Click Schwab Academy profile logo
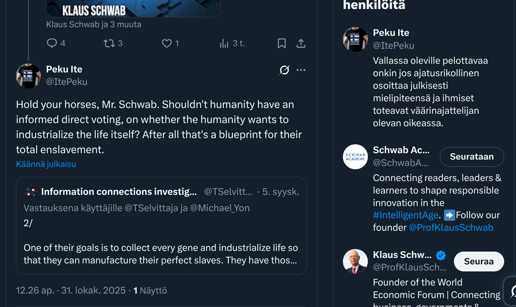516x307 pixels. [355, 157]
